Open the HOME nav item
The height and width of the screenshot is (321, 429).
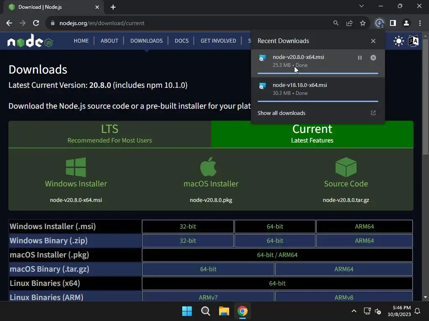pyautogui.click(x=81, y=41)
